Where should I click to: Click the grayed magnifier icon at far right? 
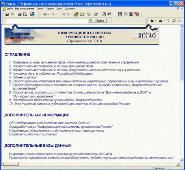pyautogui.click(x=179, y=21)
